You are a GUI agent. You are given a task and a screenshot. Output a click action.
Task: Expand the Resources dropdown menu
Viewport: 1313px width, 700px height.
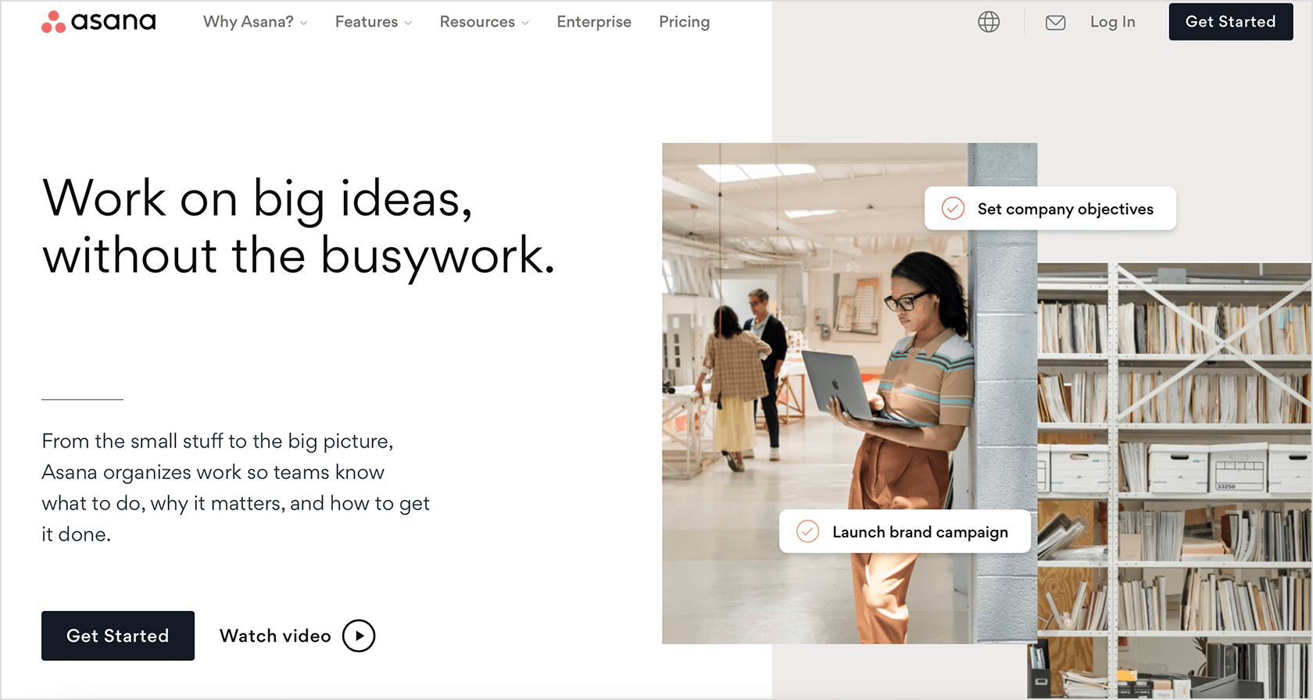coord(484,22)
